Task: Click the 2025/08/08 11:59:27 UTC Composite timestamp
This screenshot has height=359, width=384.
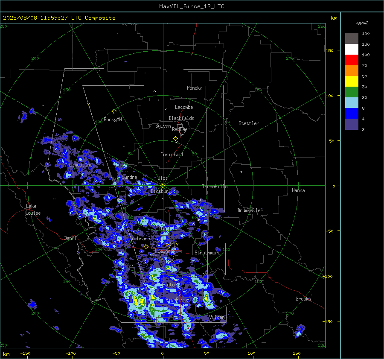Action: (59, 18)
